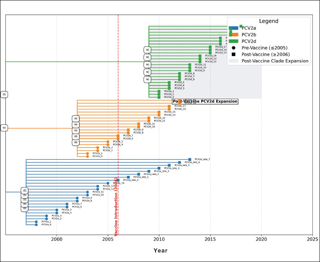Click the PCV2a_0 circle tip marker
320x262 pixels.
(x=36, y=224)
